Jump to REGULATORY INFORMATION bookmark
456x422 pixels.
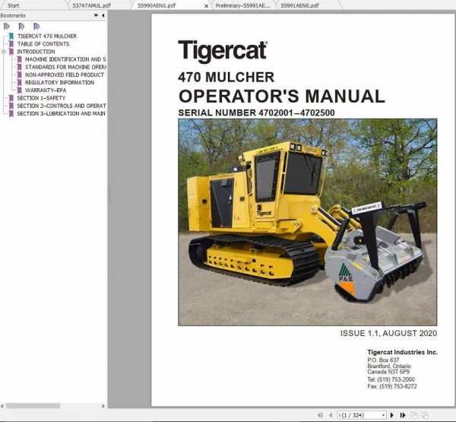pyautogui.click(x=59, y=83)
